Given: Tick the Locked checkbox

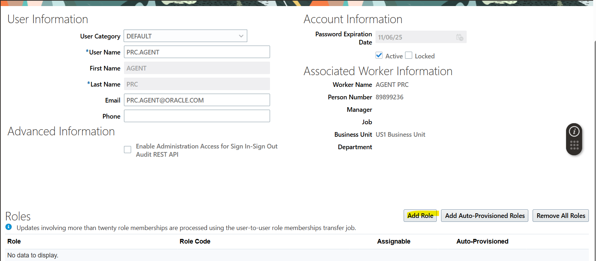Looking at the screenshot, I should [x=409, y=56].
